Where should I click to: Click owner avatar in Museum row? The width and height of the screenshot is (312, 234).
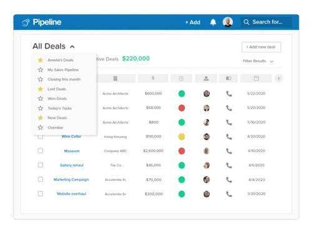pos(207,151)
